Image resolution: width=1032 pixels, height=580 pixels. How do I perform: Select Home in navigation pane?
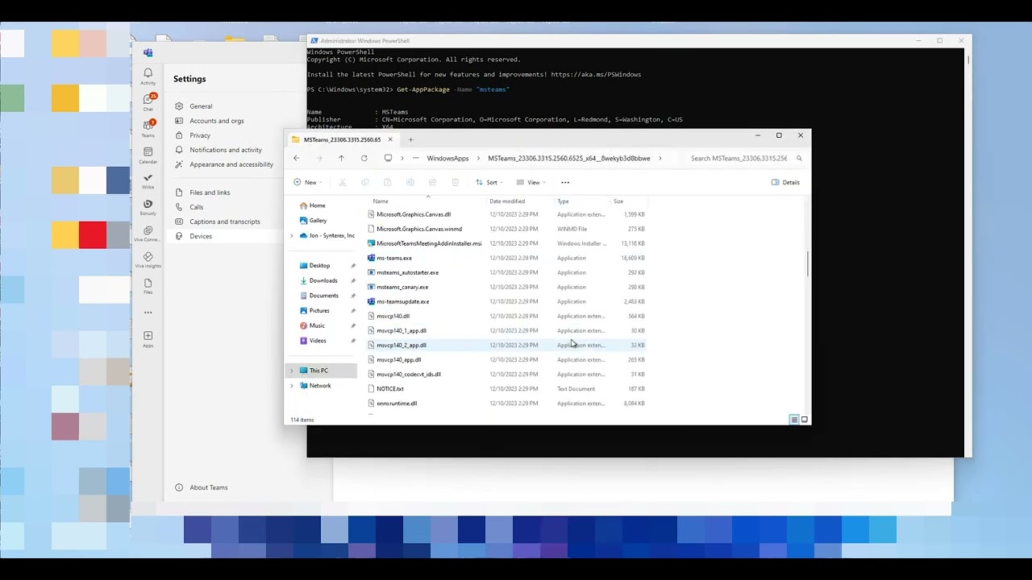pyautogui.click(x=317, y=205)
